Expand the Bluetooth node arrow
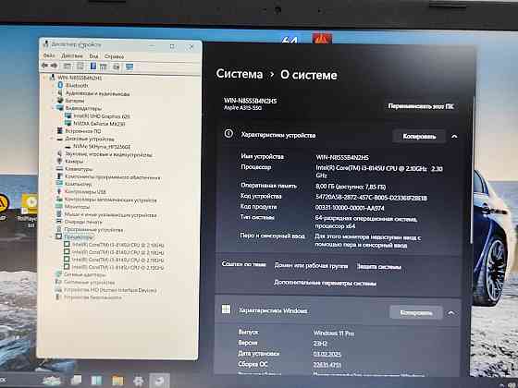 (53, 85)
